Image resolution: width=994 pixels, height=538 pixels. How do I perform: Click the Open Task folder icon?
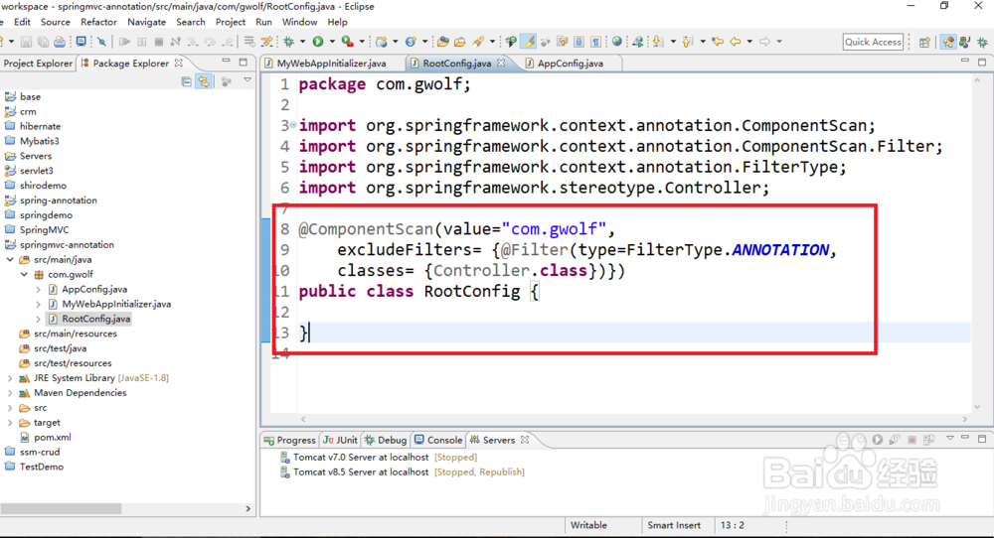(x=459, y=42)
